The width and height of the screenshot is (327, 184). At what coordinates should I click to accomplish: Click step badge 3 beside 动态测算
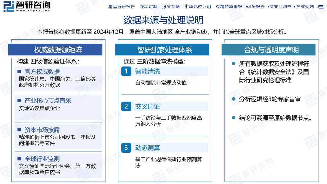click(126, 148)
